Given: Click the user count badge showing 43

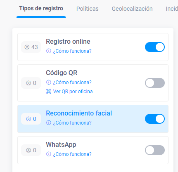Looking at the screenshot, I should (x=31, y=47).
